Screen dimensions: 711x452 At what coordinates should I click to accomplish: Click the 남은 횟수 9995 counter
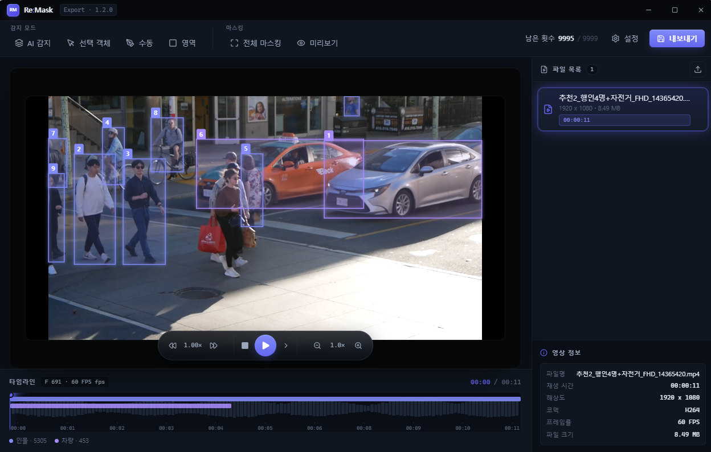tap(561, 38)
